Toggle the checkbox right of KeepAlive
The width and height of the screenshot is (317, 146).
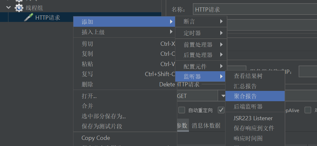[x=308, y=110]
